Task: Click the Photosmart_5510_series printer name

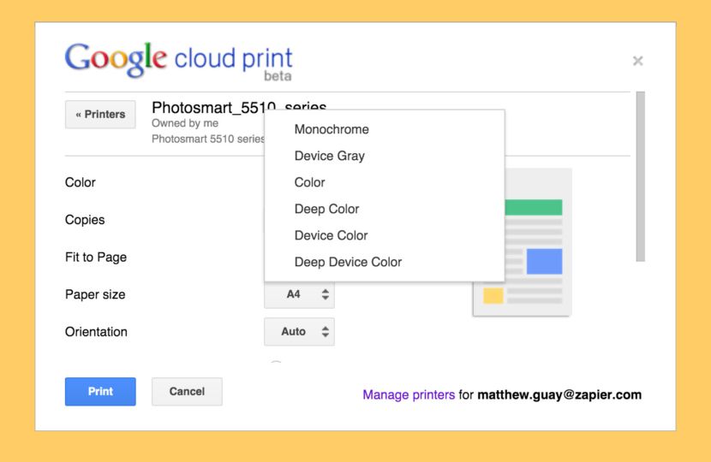Action: 206,108
